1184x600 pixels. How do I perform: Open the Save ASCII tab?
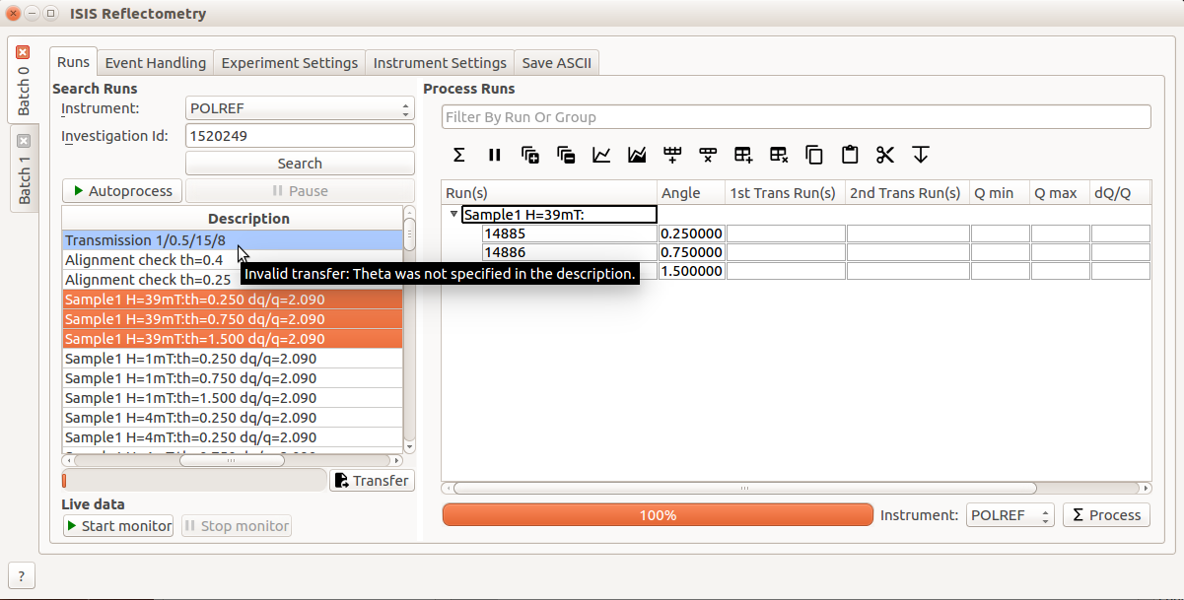click(x=556, y=62)
